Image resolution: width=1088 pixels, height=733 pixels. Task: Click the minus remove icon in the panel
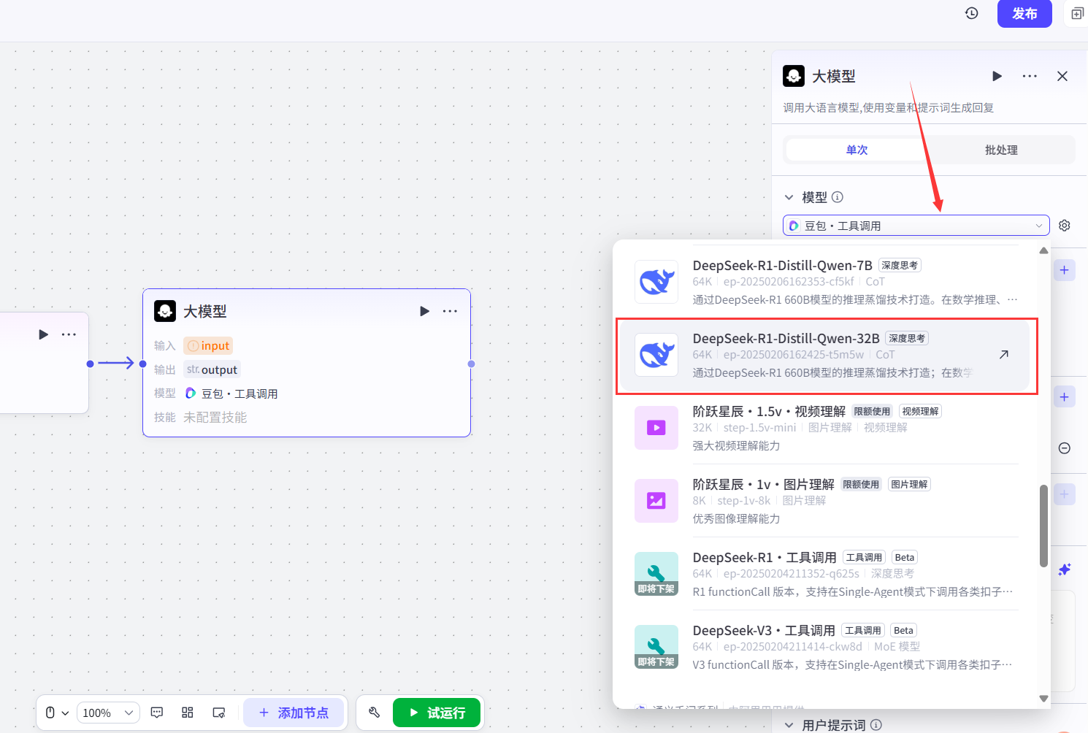(1065, 448)
